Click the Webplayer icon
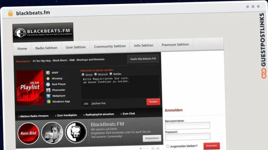The height and width of the screenshot is (150, 268). pos(49,96)
